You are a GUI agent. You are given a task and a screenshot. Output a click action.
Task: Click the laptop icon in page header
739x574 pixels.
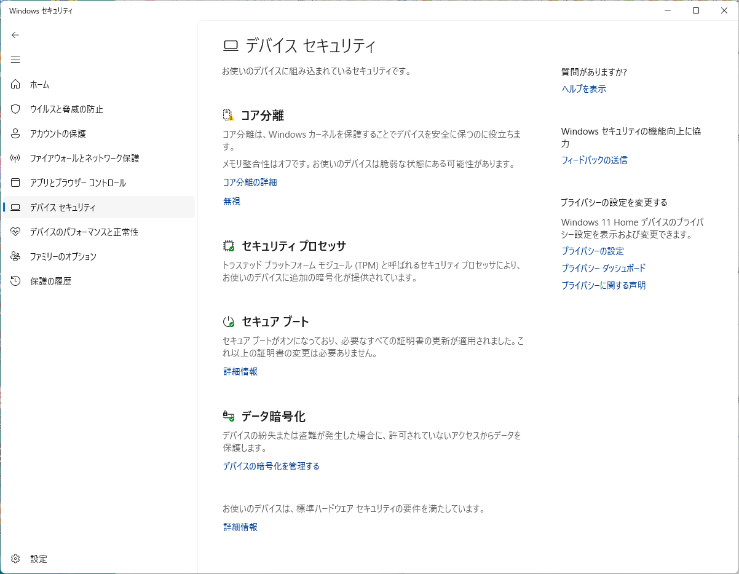click(231, 45)
